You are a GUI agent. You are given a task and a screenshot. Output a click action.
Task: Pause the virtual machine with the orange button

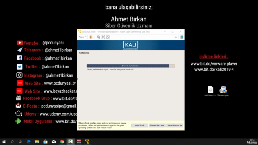[x=91, y=37]
